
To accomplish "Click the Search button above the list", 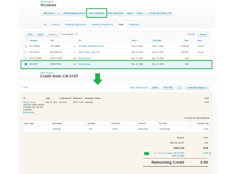I will click(203, 34).
